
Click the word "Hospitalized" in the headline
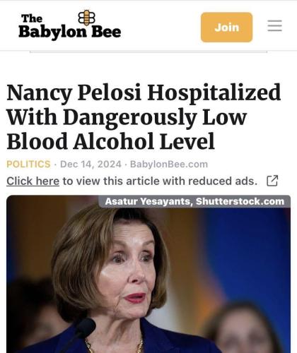[x=214, y=92]
